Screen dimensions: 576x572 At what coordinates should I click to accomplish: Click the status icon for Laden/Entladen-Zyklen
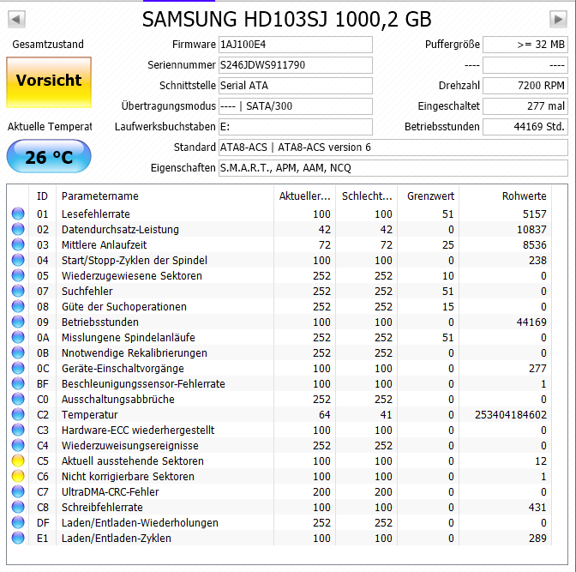(18, 538)
